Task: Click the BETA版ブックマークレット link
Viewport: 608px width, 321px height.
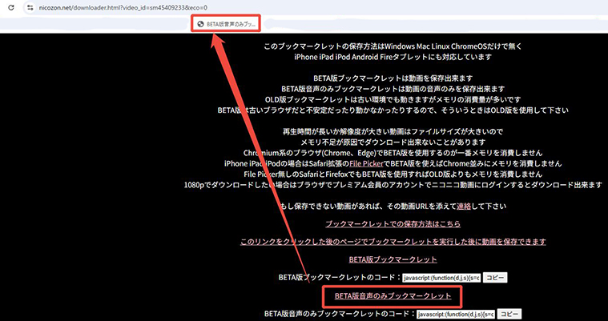Action: point(393,259)
